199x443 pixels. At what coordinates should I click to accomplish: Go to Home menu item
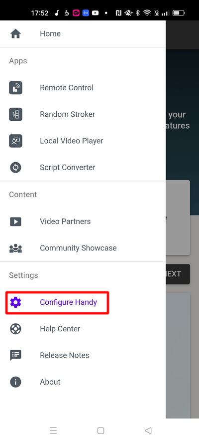click(83, 33)
